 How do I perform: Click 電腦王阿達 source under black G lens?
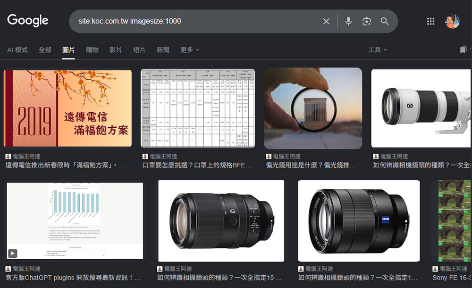(x=178, y=269)
